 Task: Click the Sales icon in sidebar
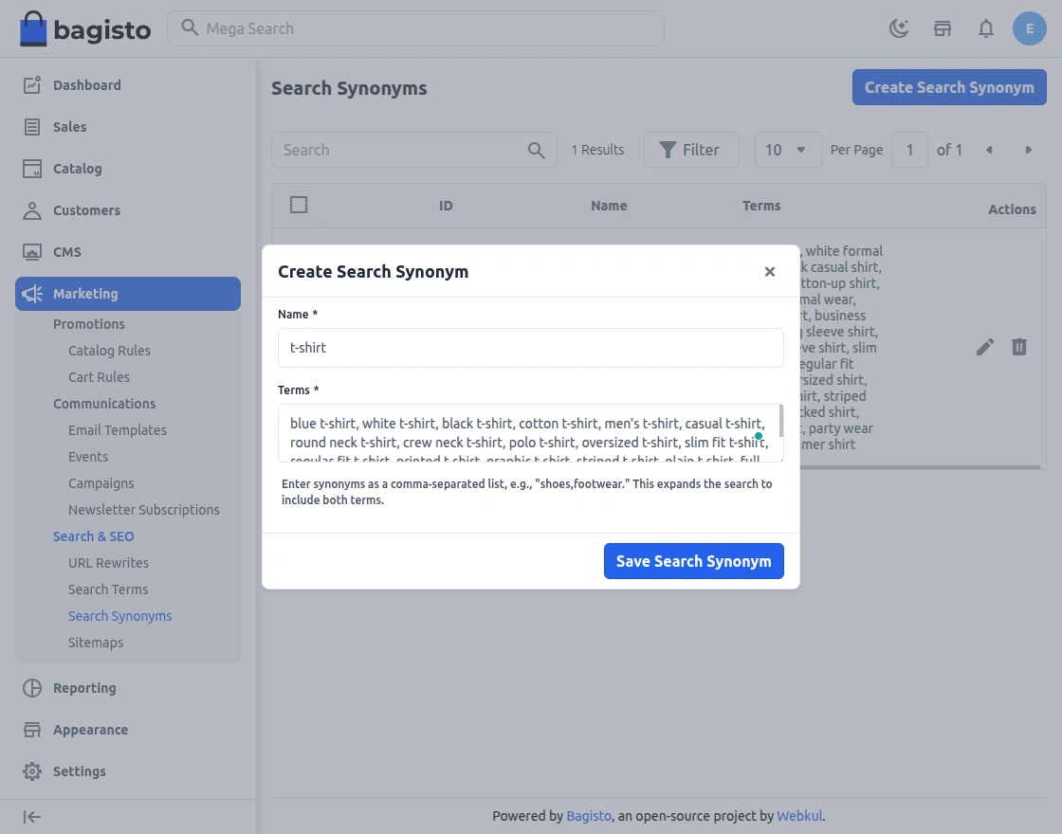[x=32, y=127]
